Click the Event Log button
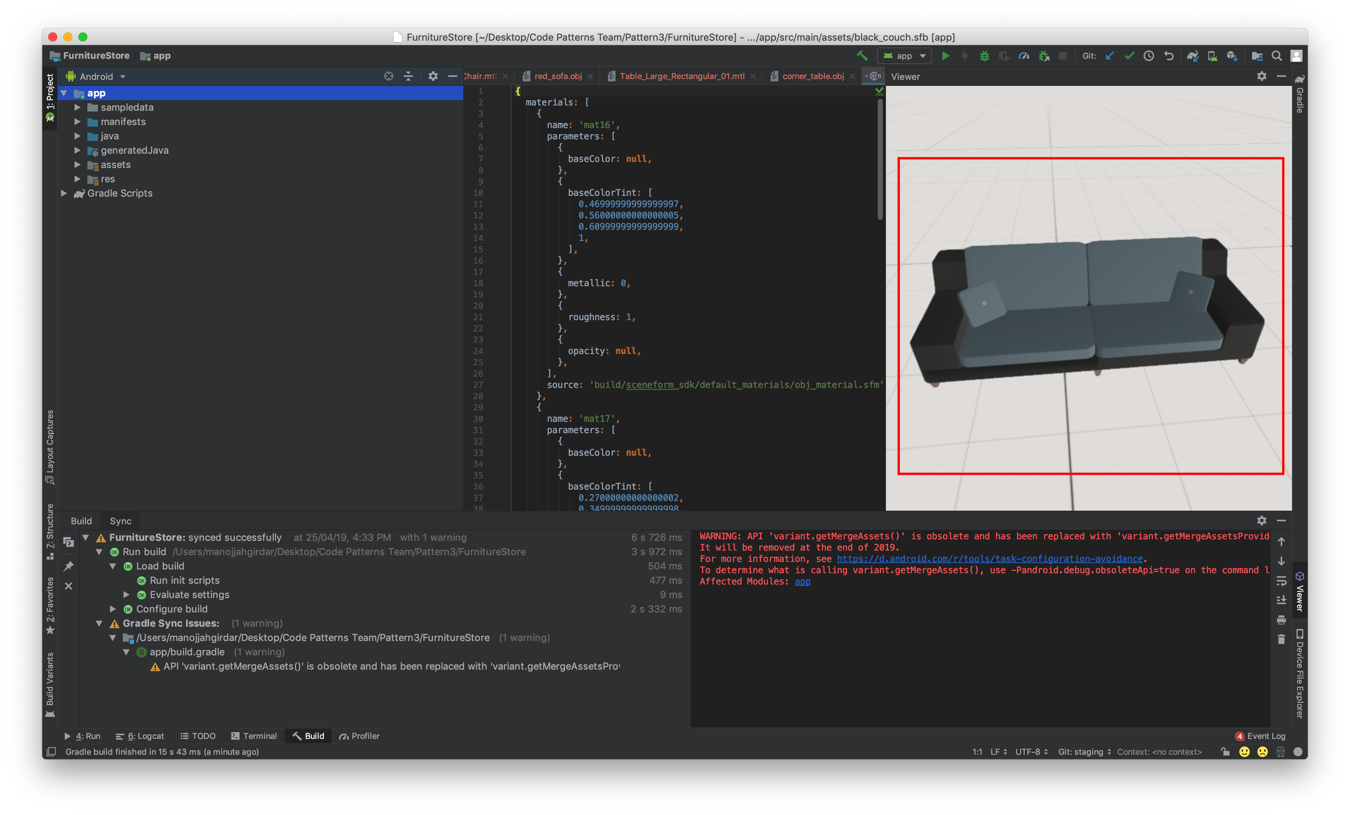This screenshot has width=1350, height=815. (x=1260, y=736)
